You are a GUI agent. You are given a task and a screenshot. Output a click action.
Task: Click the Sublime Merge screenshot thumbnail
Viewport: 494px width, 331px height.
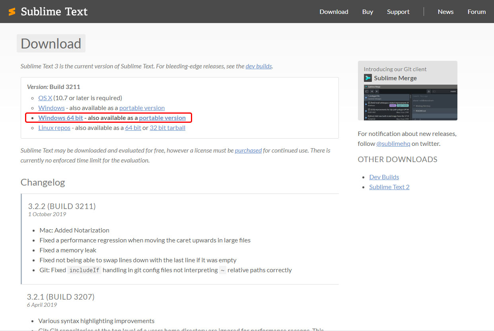point(410,102)
